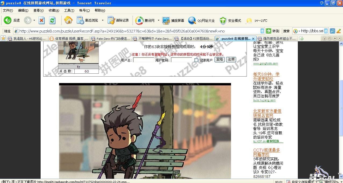
Task: Close the puzzle8 在线拼图 tab
Action: coord(253,39)
